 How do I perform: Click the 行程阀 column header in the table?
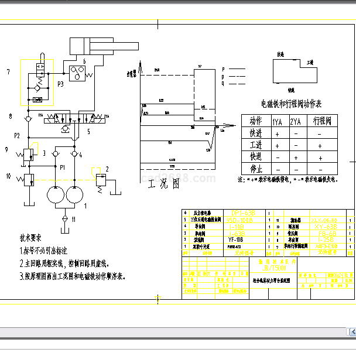(321, 121)
